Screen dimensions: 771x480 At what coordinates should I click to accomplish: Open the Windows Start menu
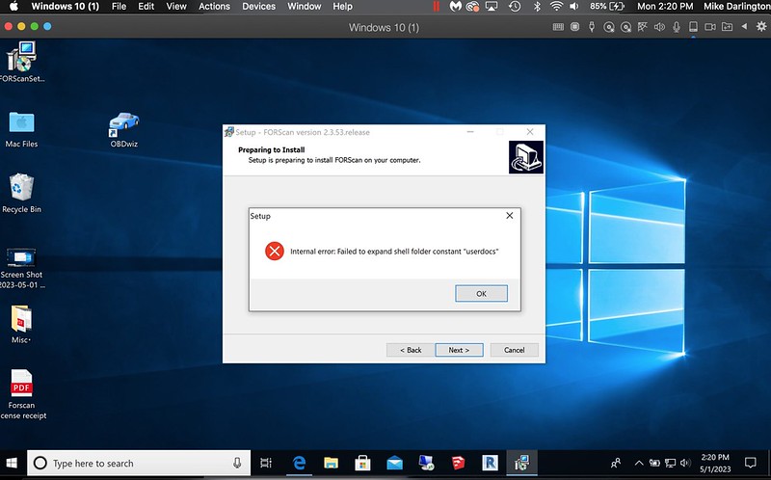pyautogui.click(x=12, y=463)
